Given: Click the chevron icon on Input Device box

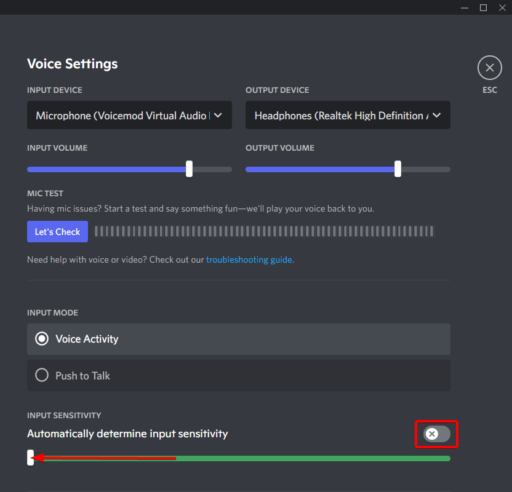Looking at the screenshot, I should (x=218, y=115).
